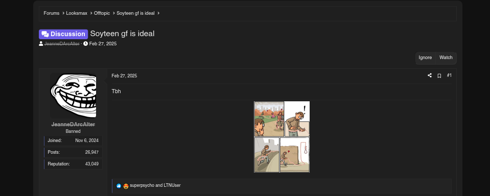This screenshot has height=196, width=490.
Task: Click the 'Tbh' post text
Action: 116,91
